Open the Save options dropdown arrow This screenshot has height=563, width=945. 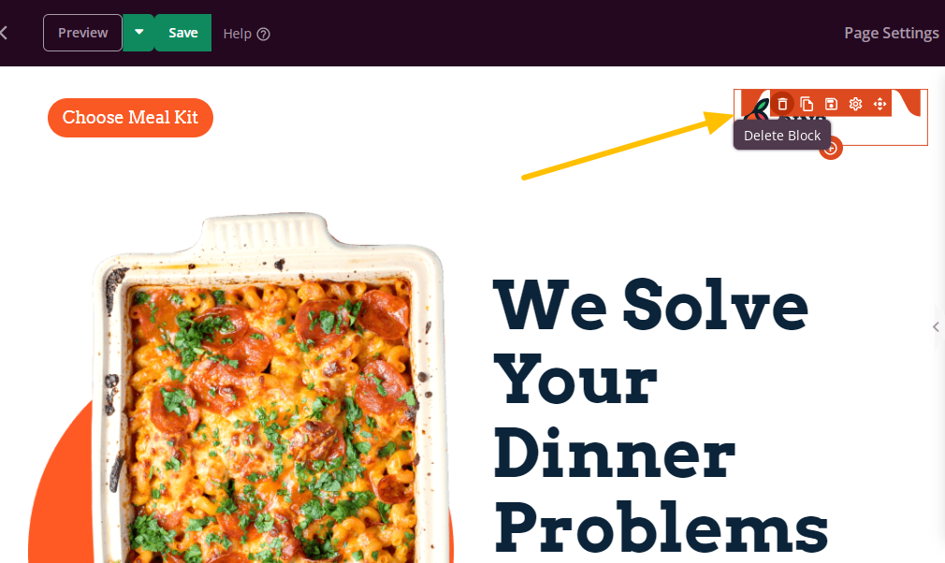(138, 33)
